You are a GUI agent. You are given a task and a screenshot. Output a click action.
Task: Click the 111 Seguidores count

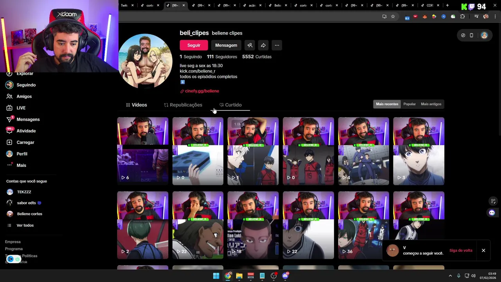pyautogui.click(x=222, y=57)
